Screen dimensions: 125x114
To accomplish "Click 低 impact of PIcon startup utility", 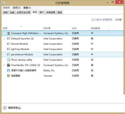I will (x=92, y=60).
